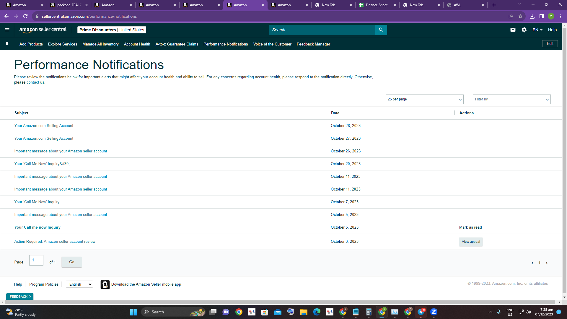567x319 pixels.
Task: Reload the current page
Action: pos(25,16)
